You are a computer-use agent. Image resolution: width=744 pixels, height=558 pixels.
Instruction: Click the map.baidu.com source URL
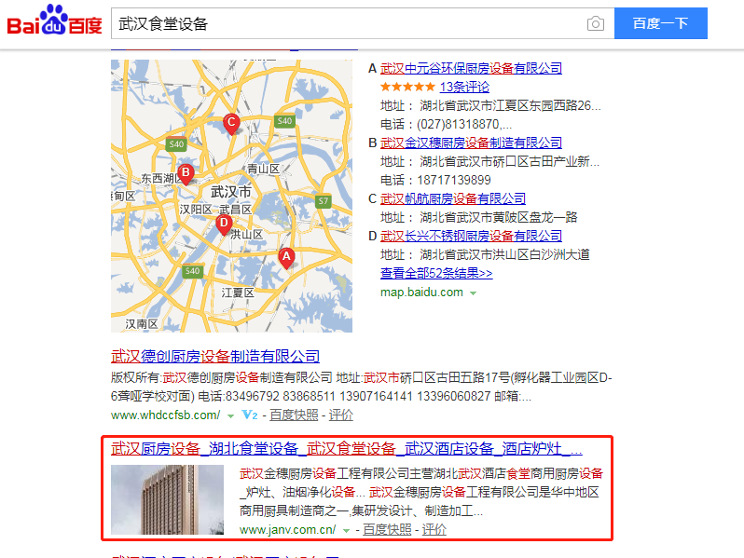[x=421, y=292]
